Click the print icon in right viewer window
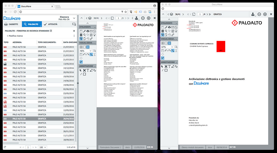This screenshot has width=277, height=153. (170, 27)
